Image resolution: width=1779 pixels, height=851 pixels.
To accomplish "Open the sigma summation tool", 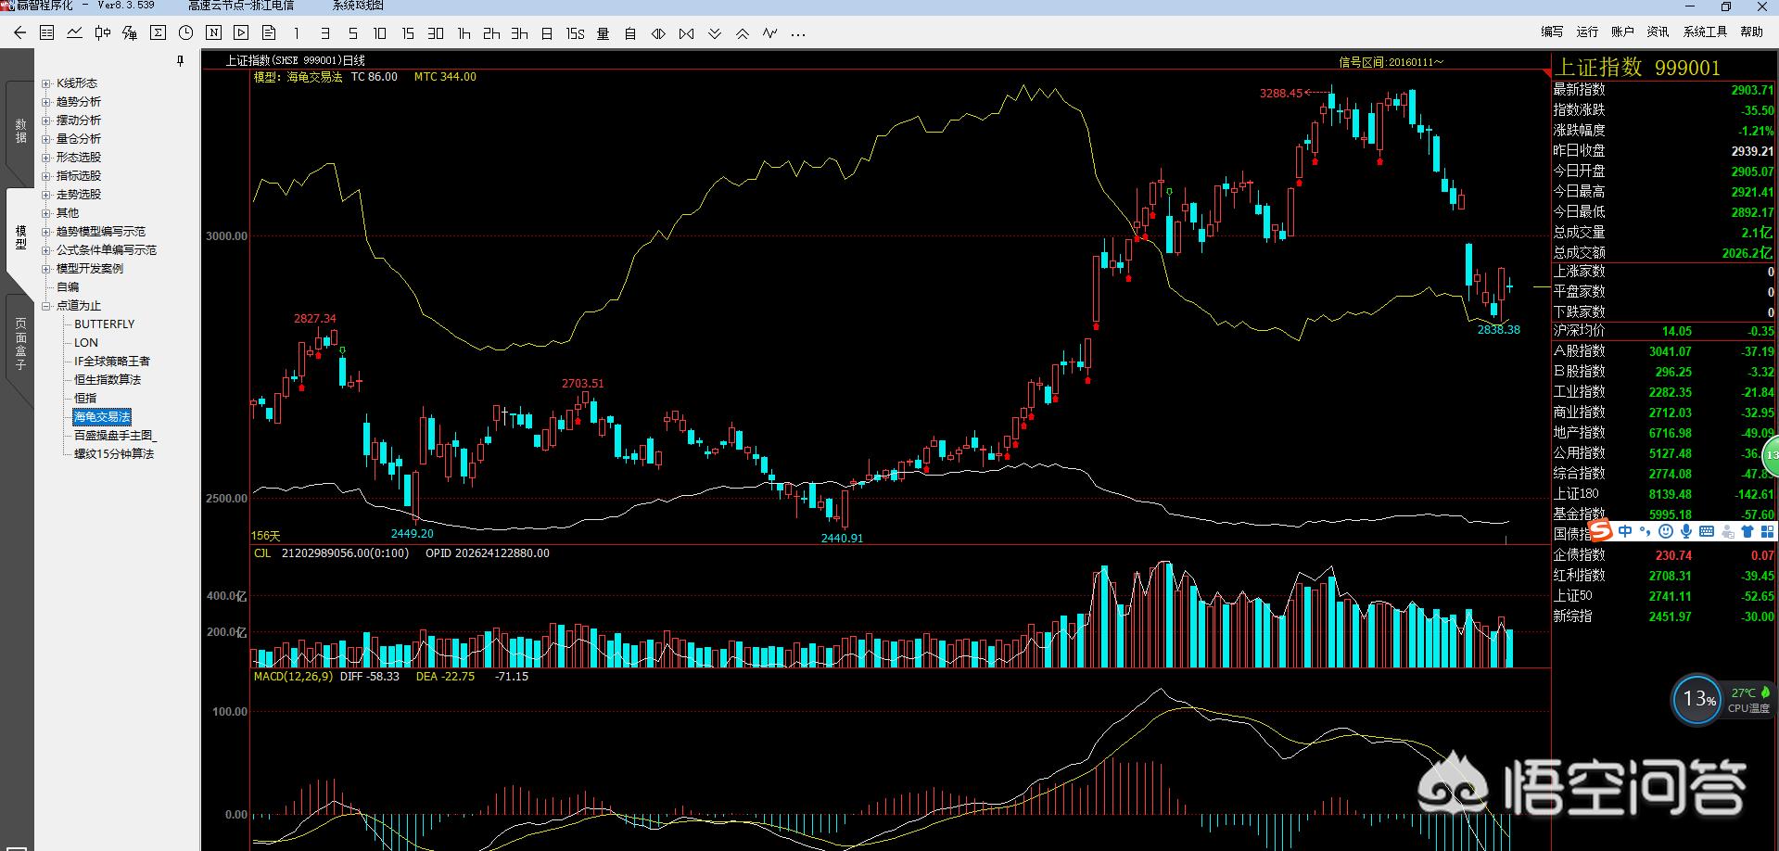I will [159, 33].
